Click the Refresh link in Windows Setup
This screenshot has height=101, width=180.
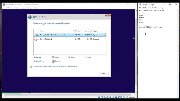tap(39, 57)
